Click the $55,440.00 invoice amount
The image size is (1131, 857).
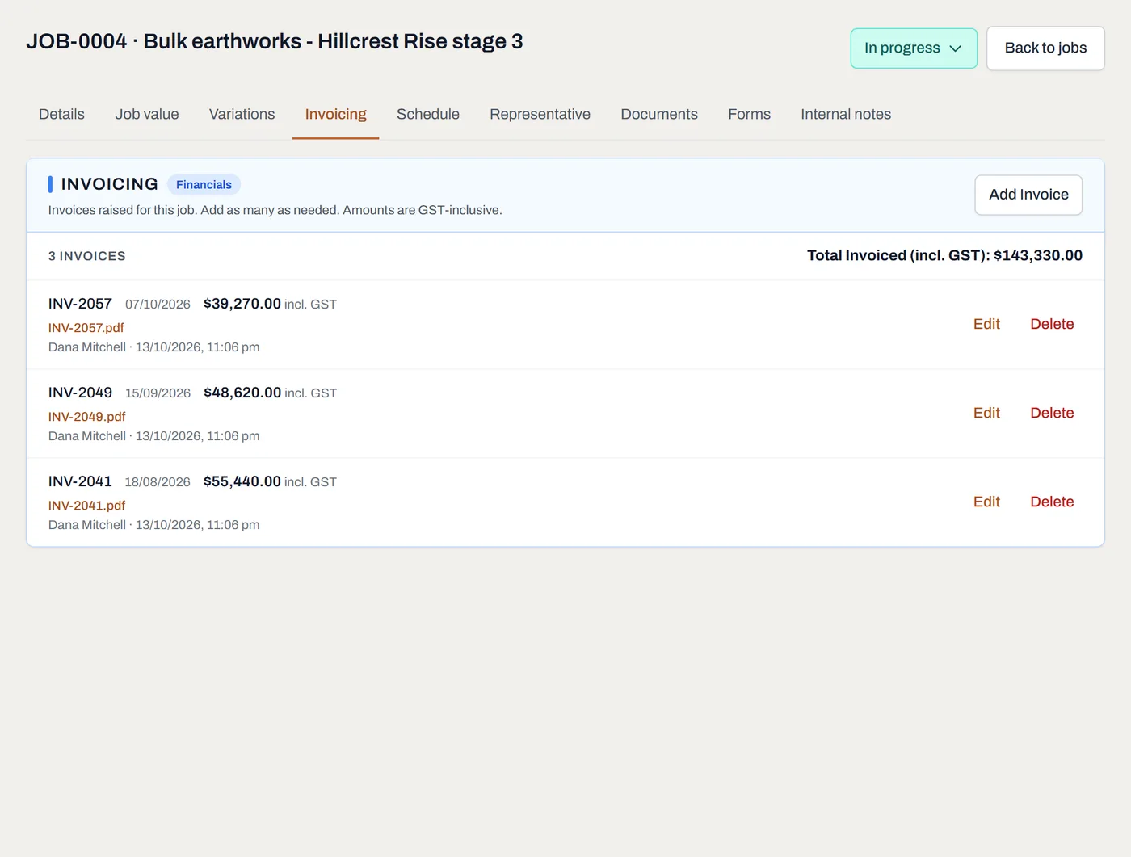pos(242,481)
